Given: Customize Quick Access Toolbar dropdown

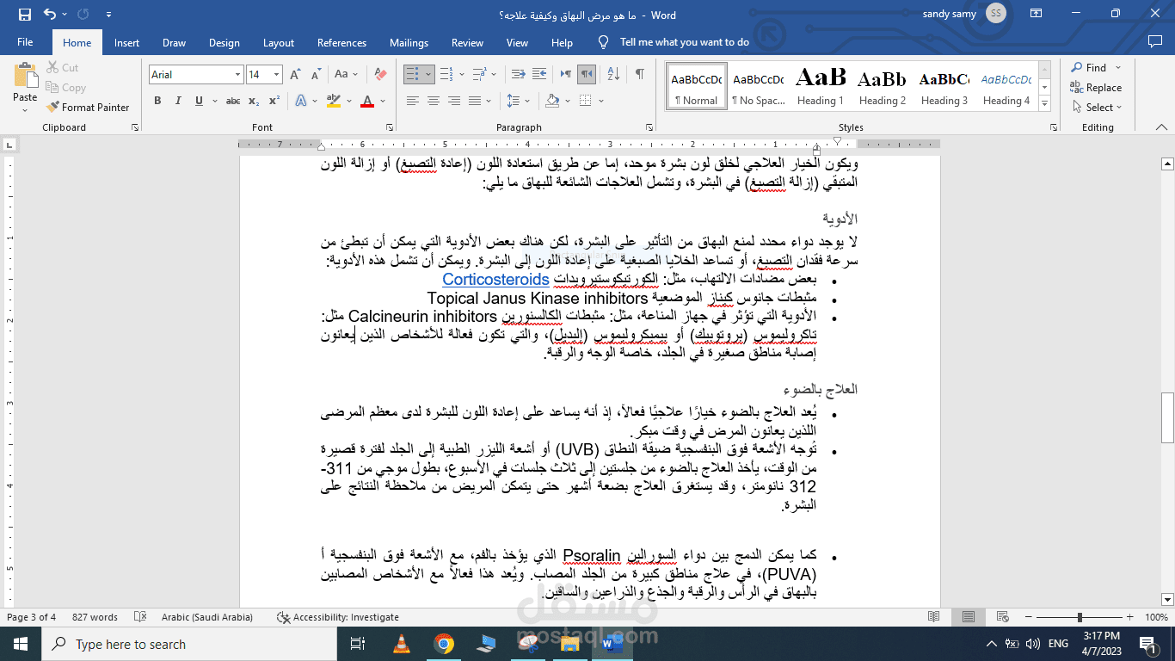Looking at the screenshot, I should (x=108, y=15).
